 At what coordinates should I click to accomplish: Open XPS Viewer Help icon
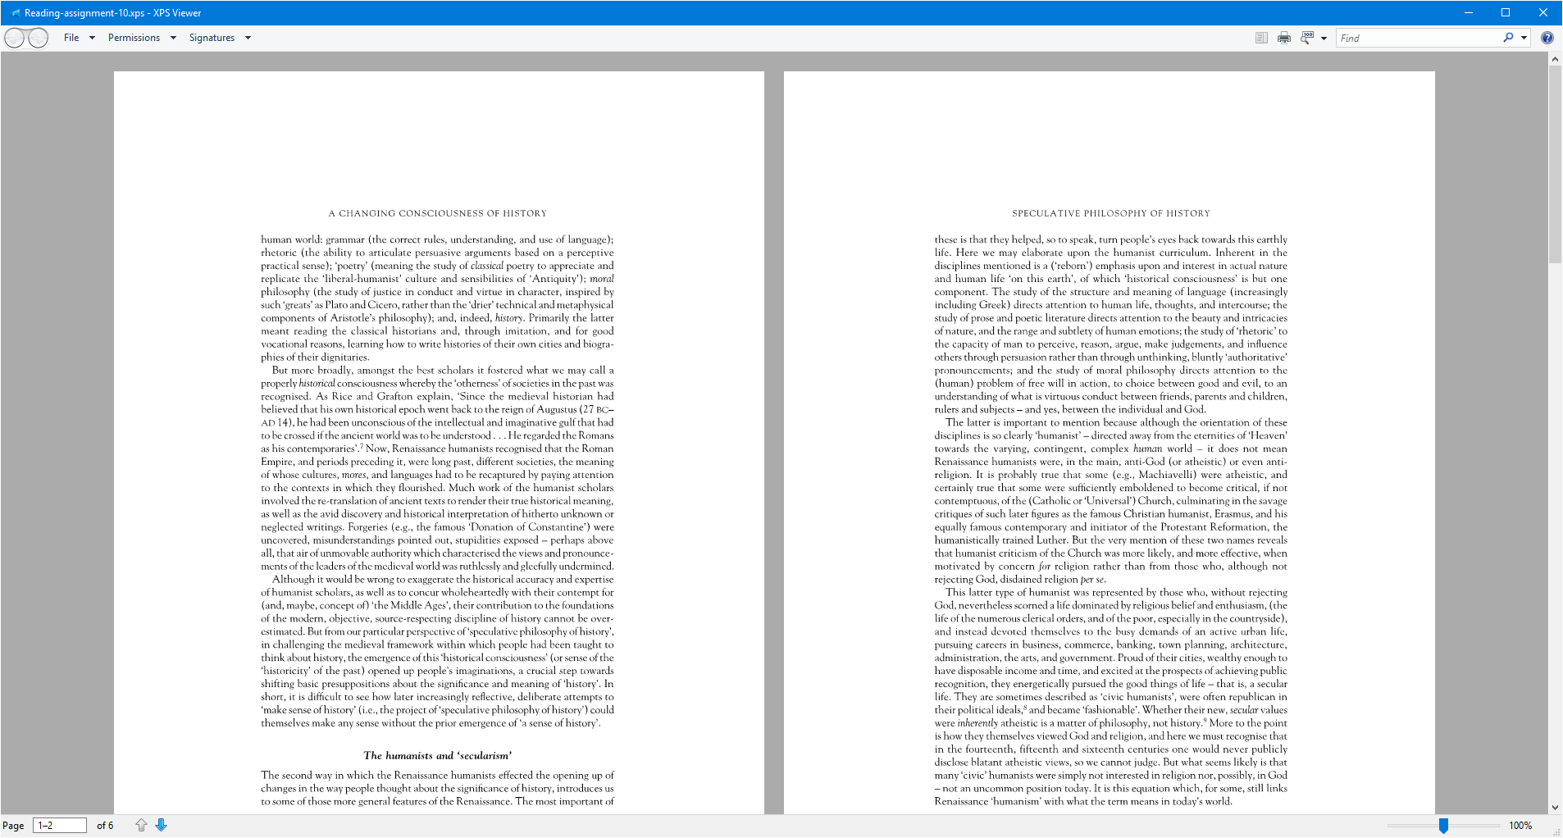[x=1547, y=38]
